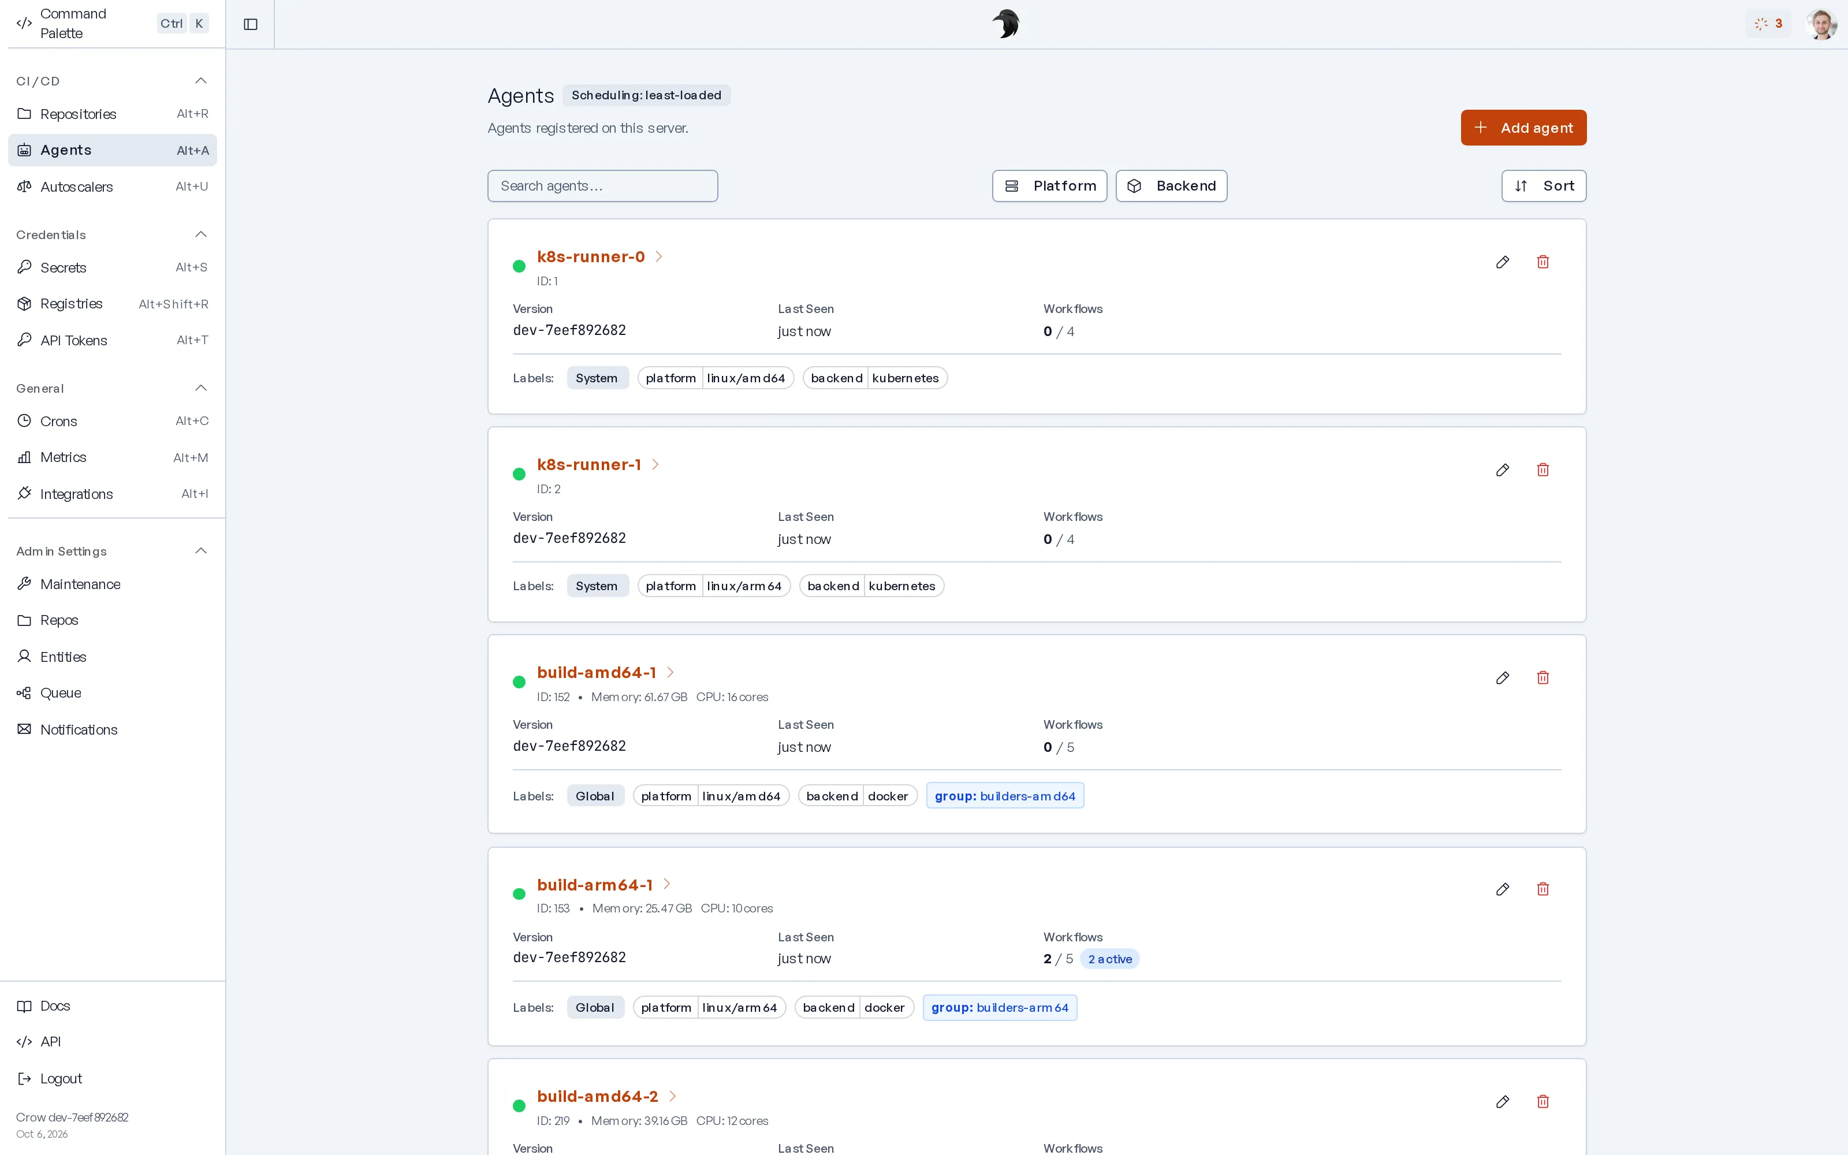Click the group: builders-arm64 label
Screen dimensions: 1848x1155
click(x=1000, y=1008)
